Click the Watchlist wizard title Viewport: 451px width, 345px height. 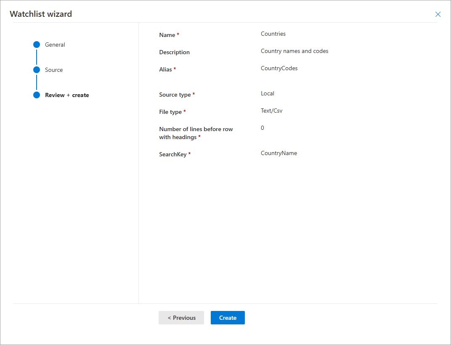[41, 14]
